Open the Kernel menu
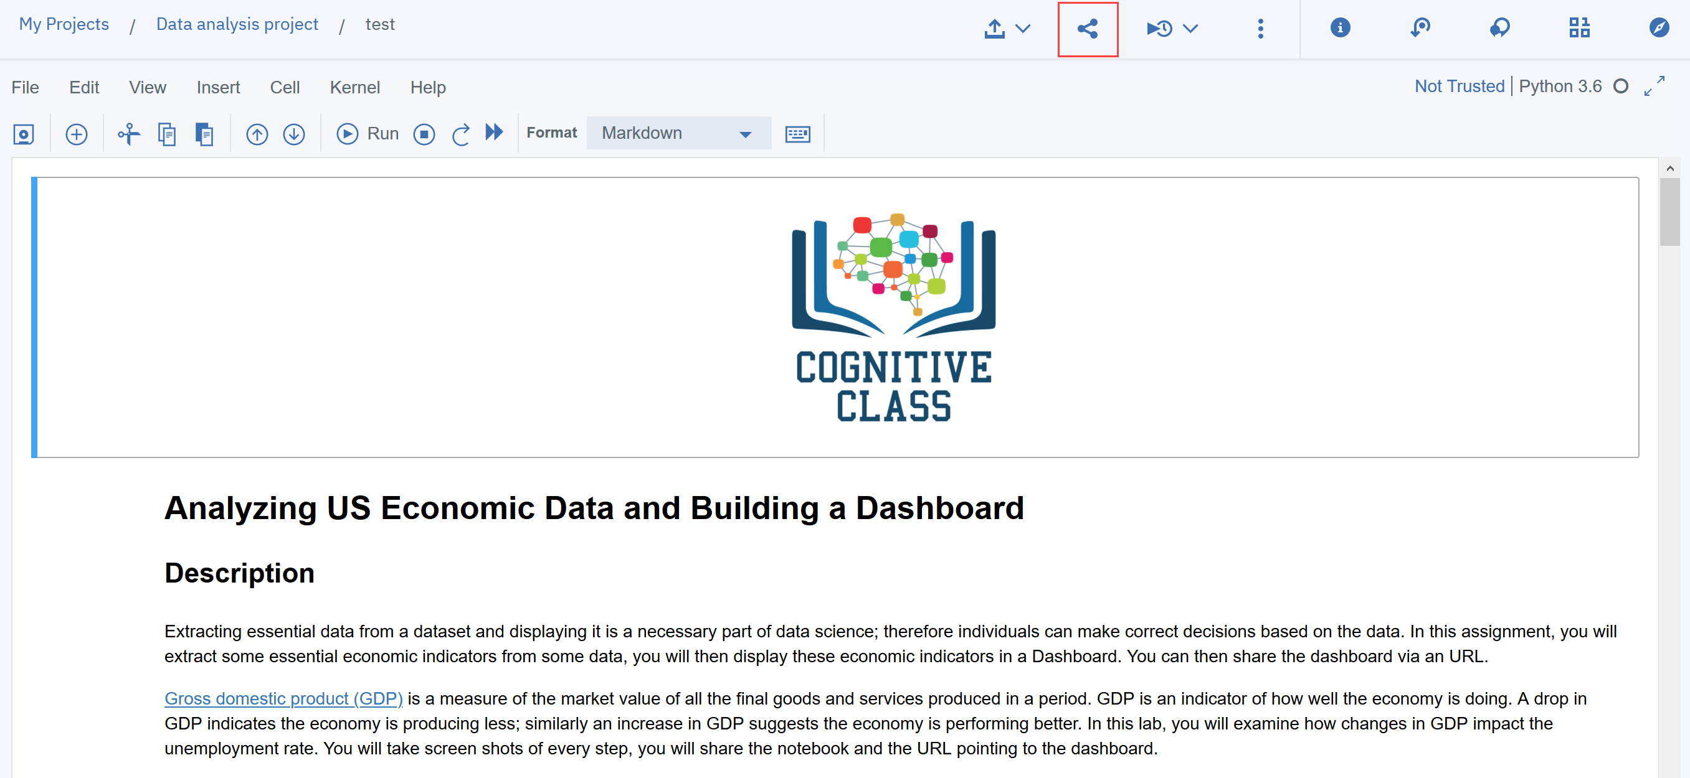This screenshot has width=1690, height=778. click(354, 87)
